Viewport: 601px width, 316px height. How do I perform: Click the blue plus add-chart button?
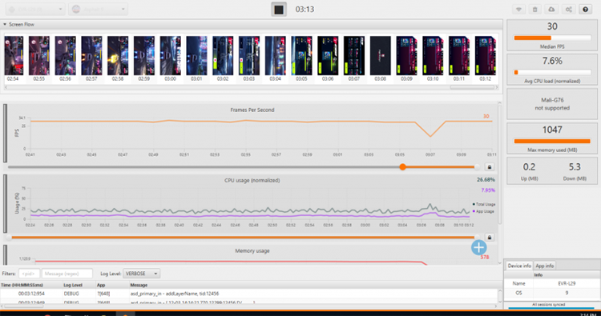point(478,247)
